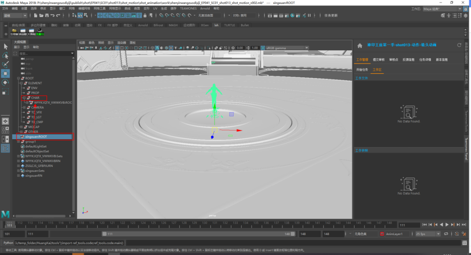
Task: Click the play forward button
Action: [447, 225]
